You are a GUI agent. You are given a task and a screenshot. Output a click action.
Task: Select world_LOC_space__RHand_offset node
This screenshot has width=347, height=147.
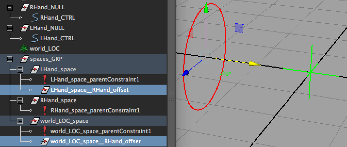tap(96, 142)
